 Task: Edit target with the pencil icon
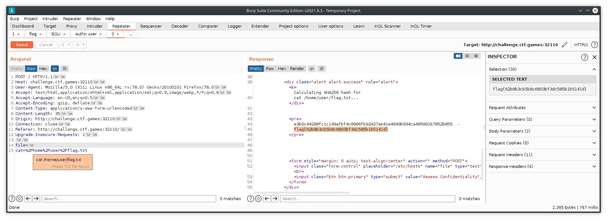(x=565, y=45)
